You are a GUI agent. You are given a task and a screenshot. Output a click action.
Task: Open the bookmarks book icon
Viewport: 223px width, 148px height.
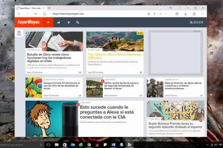click(177, 14)
